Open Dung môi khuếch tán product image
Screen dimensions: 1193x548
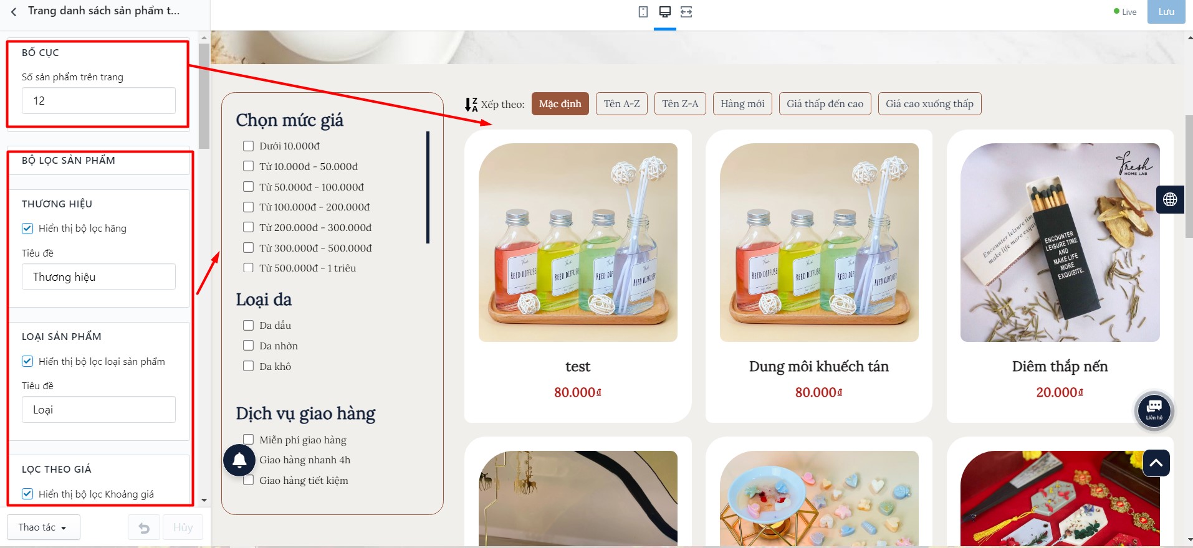pos(819,242)
